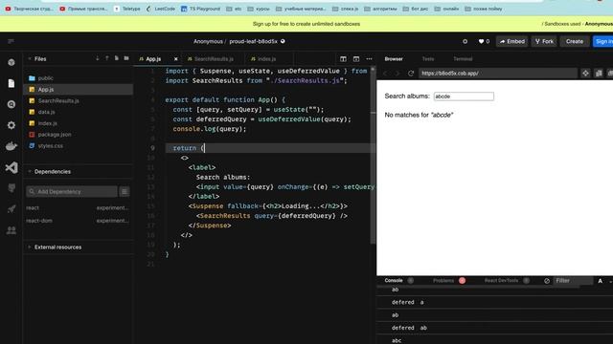Create a new folder via Files header icon

pos(126,58)
